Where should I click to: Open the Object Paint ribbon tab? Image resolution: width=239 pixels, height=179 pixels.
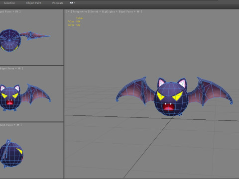34,3
